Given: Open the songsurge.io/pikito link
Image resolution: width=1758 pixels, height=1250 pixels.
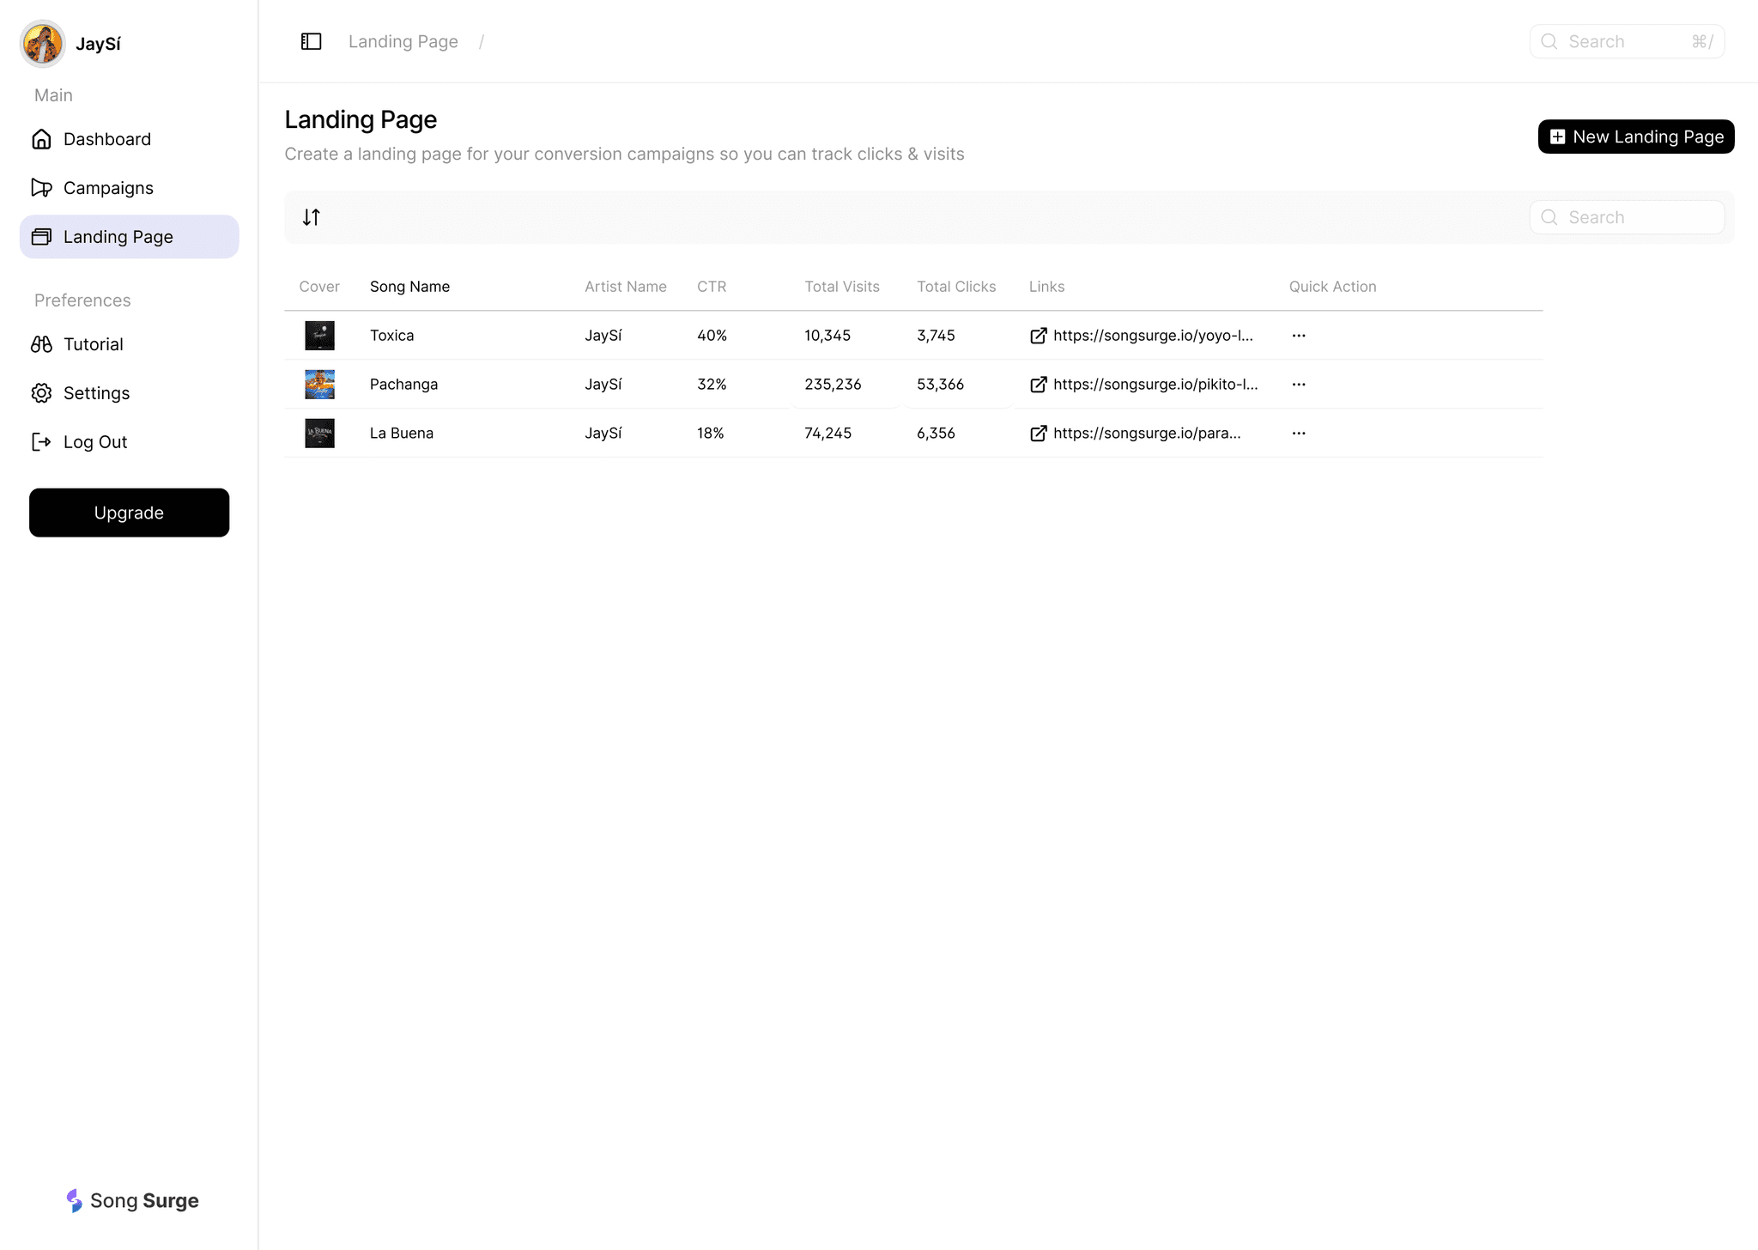Looking at the screenshot, I should click(1155, 385).
